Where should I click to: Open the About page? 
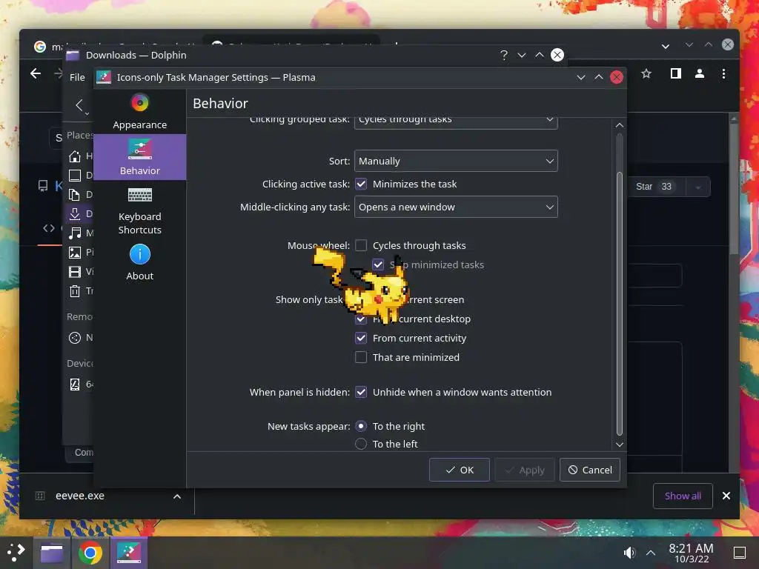pyautogui.click(x=139, y=263)
